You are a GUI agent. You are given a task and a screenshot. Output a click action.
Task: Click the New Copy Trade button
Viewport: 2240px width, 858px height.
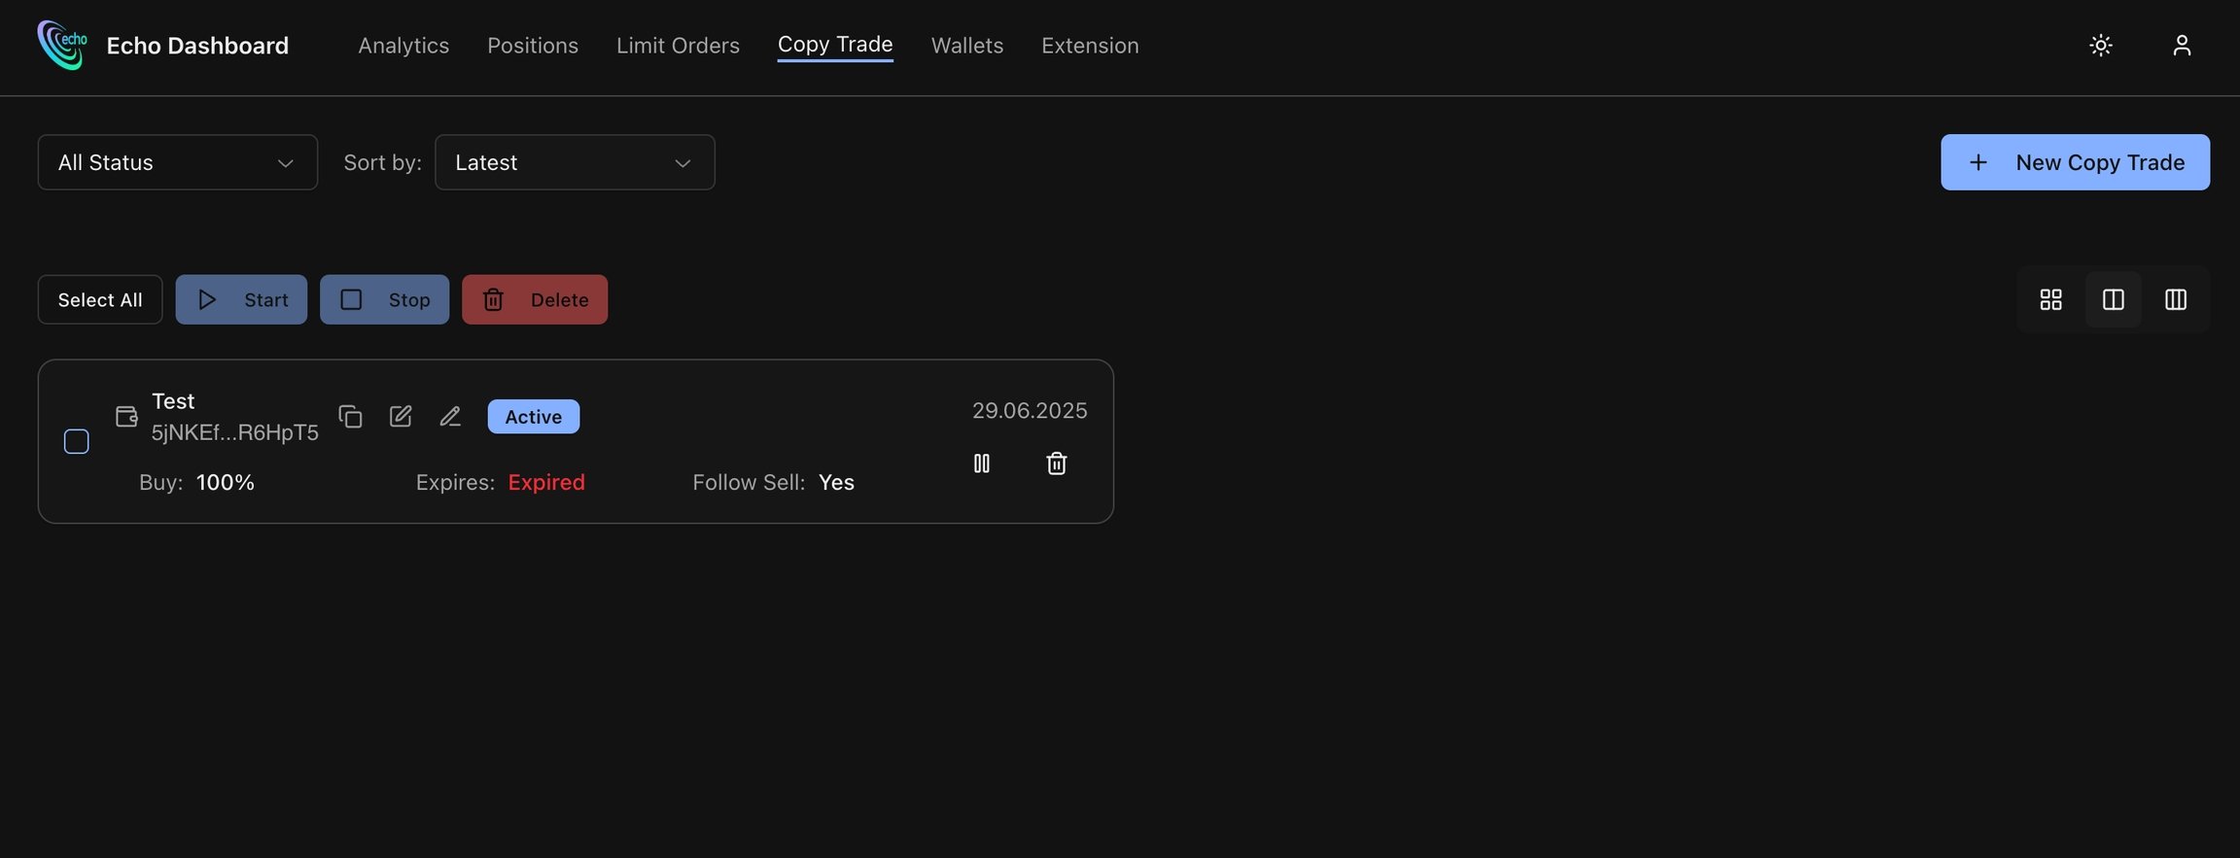[2075, 162]
